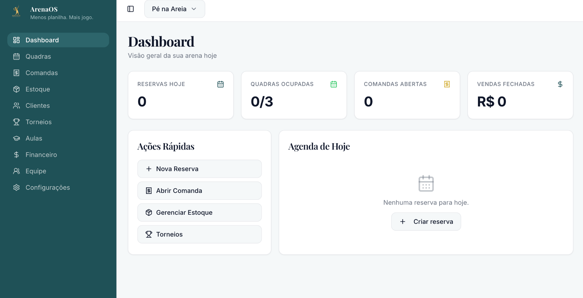
Task: Open Quadras in the sidebar
Action: pyautogui.click(x=58, y=56)
